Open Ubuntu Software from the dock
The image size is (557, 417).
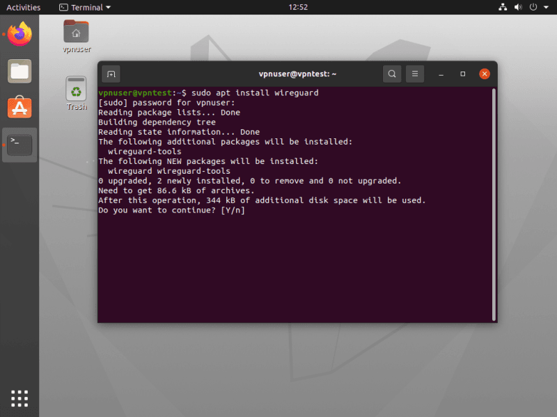[x=19, y=107]
